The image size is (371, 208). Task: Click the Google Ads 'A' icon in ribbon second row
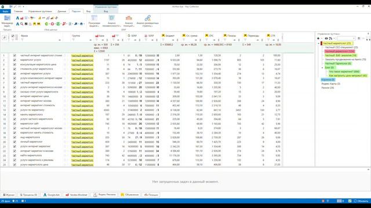[x=17, y=24]
